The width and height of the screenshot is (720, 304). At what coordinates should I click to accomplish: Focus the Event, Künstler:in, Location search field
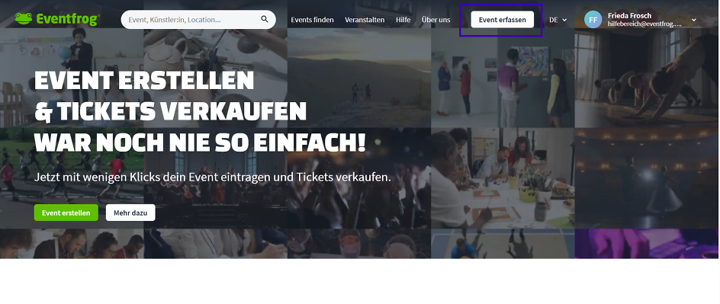tap(193, 20)
